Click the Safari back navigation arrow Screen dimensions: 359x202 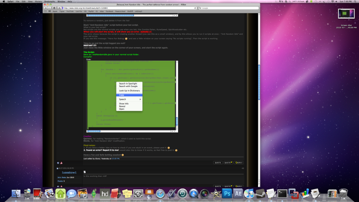(46, 8)
